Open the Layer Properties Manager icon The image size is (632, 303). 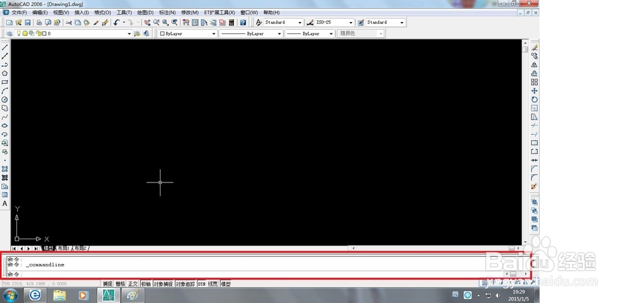[9, 34]
